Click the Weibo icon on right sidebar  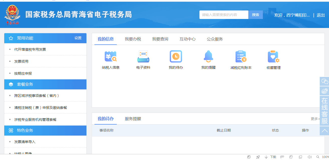pyautogui.click(x=324, y=91)
